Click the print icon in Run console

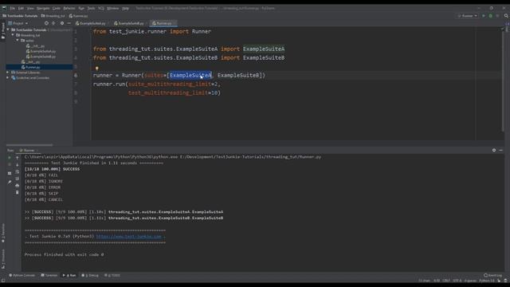(x=18, y=186)
